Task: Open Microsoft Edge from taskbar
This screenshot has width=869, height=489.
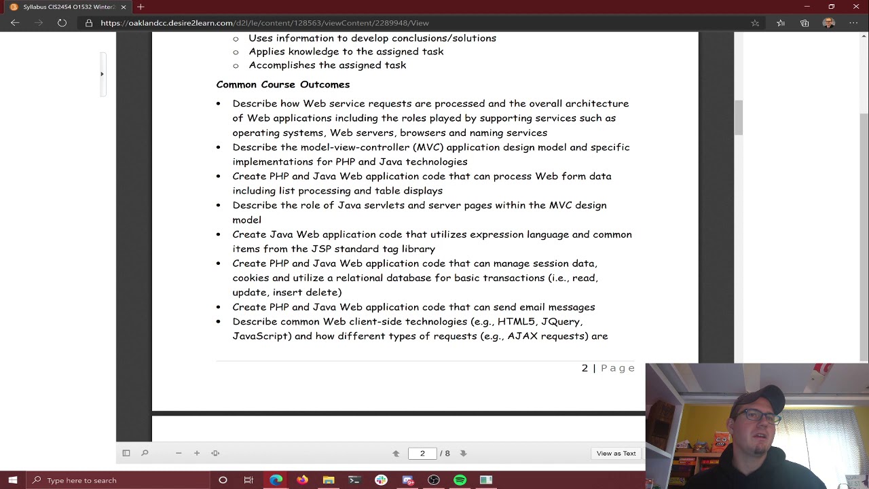Action: tap(276, 480)
